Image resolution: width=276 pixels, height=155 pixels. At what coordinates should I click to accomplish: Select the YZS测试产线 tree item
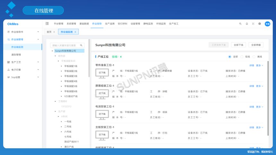(x=71, y=96)
